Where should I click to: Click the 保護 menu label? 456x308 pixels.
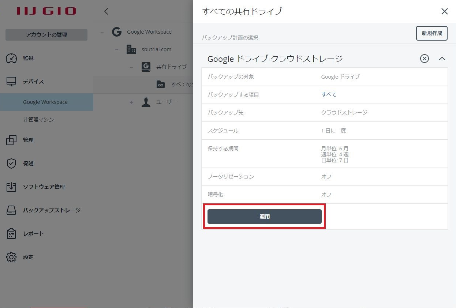28,164
